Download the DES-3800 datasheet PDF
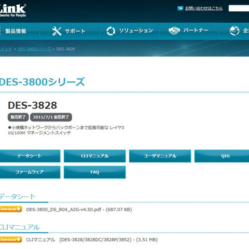Viewport: 249px width, 249px height. pyautogui.click(x=11, y=209)
